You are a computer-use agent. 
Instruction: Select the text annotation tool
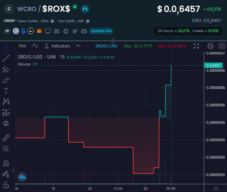click(x=6, y=91)
